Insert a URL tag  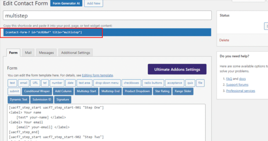(x=35, y=83)
